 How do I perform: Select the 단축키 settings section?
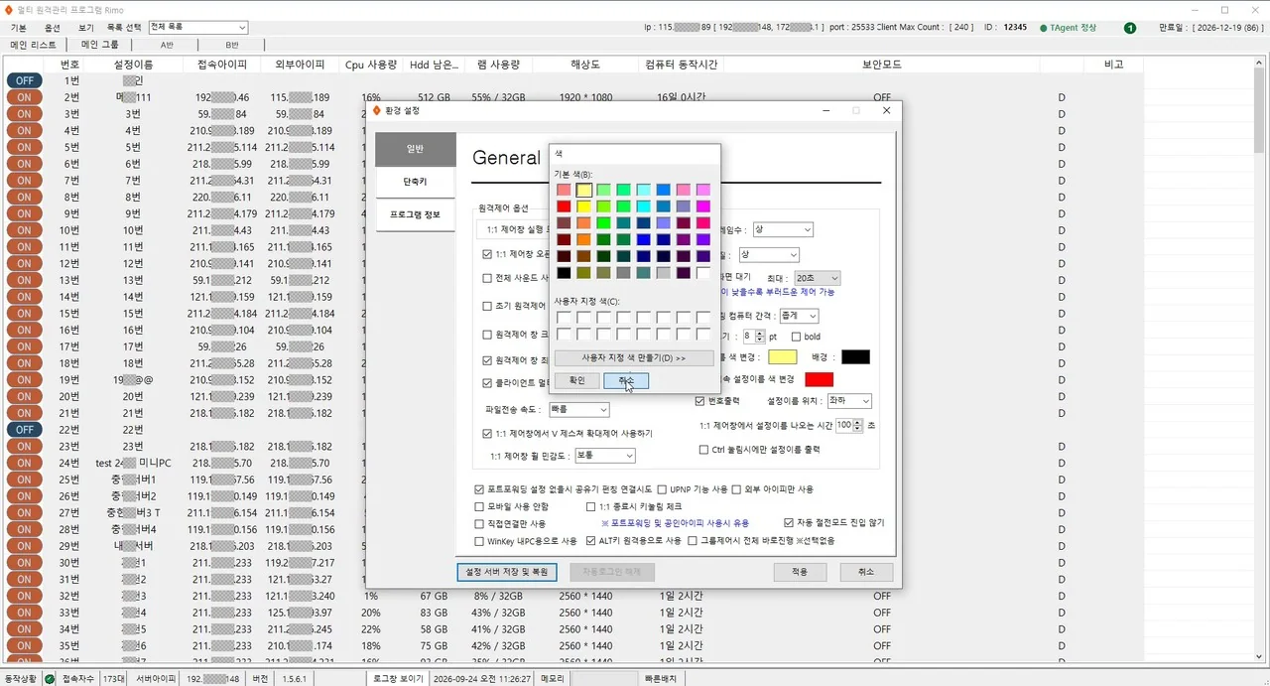click(x=415, y=182)
